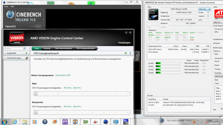The width and height of the screenshot is (223, 125).
Task: Show hidden tray icons arrow
Action: coord(190,122)
